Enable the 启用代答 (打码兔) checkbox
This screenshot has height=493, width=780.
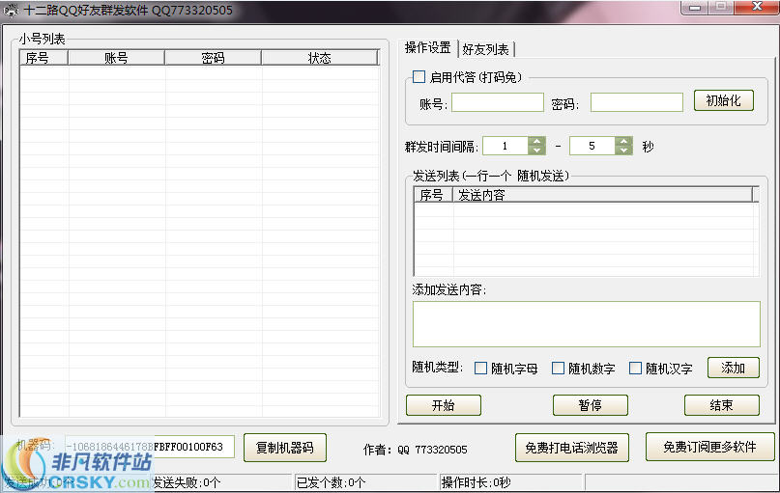[419, 77]
